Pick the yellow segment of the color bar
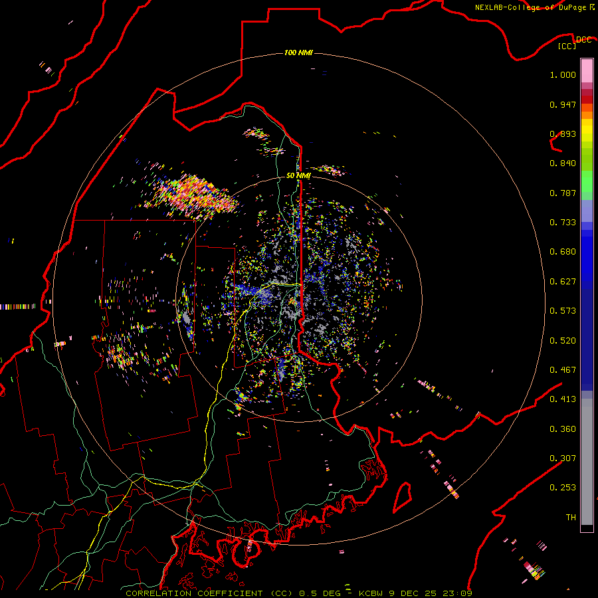The image size is (598, 598). 587,130
